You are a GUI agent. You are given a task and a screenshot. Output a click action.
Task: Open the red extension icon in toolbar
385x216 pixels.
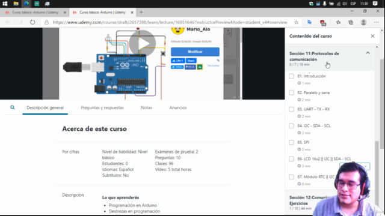(x=323, y=23)
